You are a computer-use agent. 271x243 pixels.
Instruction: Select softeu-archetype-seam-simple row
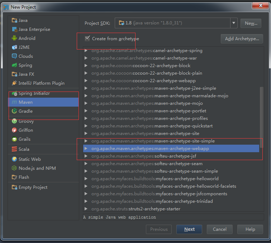click(171, 171)
